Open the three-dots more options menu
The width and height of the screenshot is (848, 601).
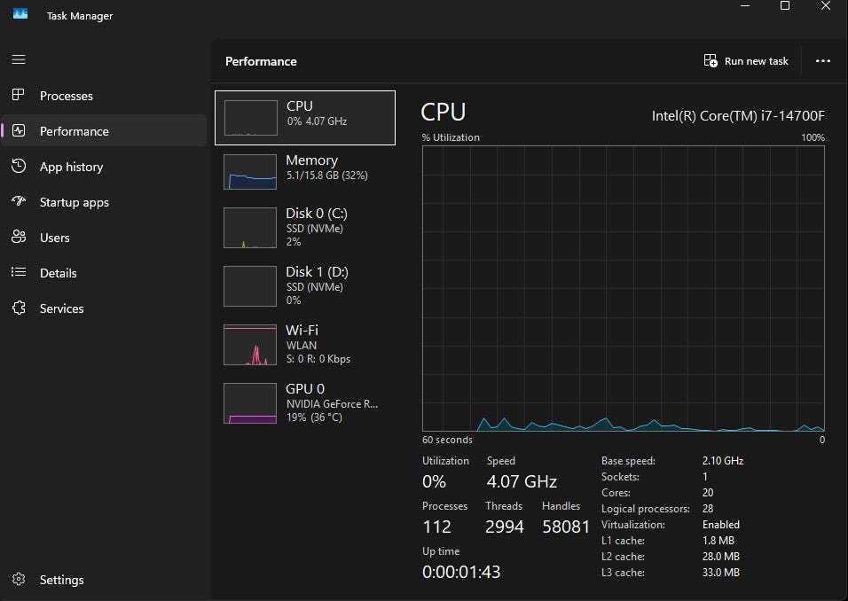[x=823, y=61]
